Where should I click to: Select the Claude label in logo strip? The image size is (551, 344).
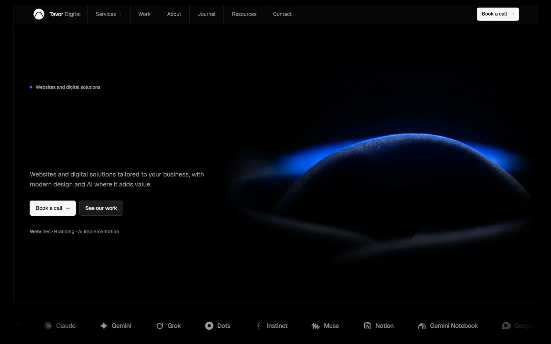point(66,326)
